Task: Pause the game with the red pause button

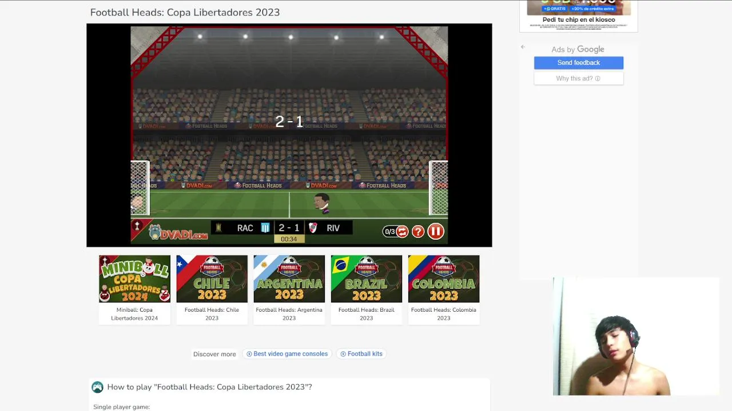Action: (x=435, y=231)
